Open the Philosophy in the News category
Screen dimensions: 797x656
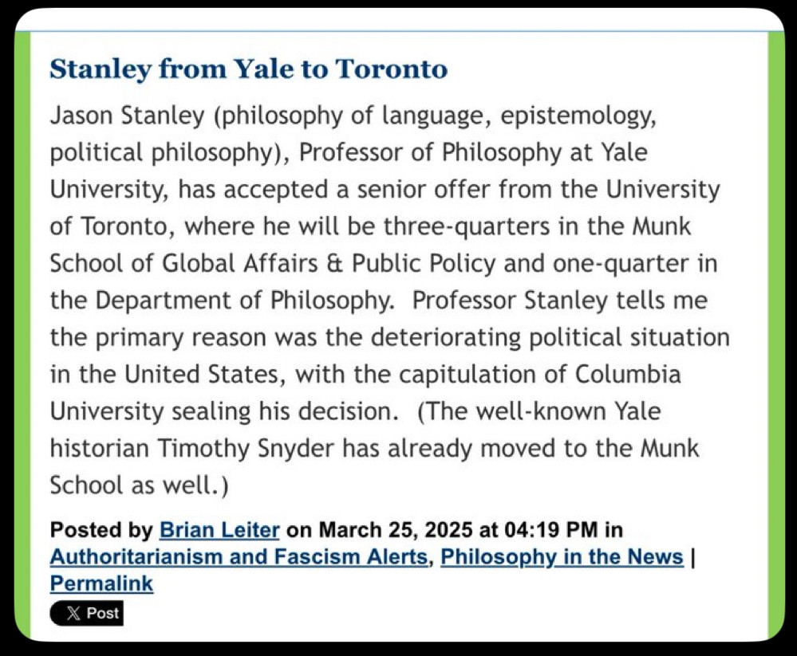tap(562, 557)
